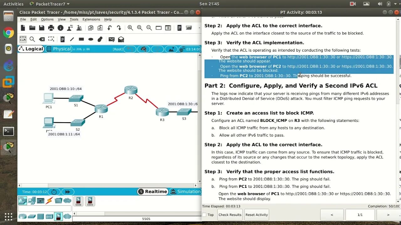Add a Place Note with the notepad icon
This screenshot has height=225, width=401.
coord(62,39)
